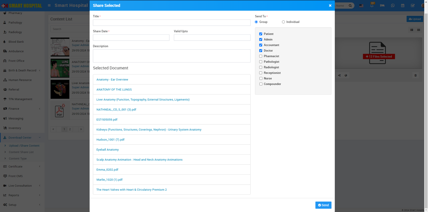Click the task checklist icon in header

click(413, 6)
